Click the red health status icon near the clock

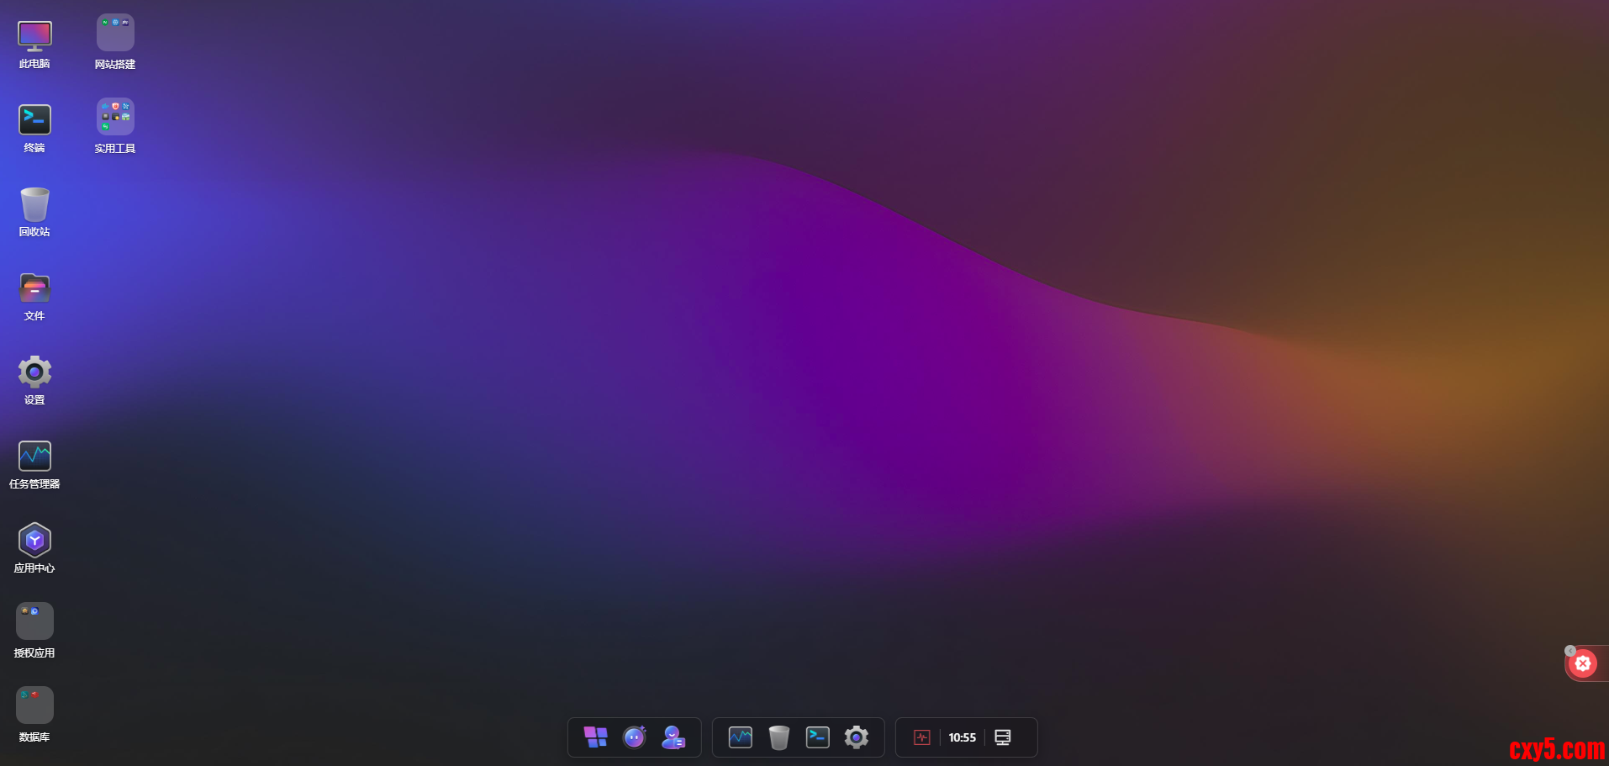(921, 737)
